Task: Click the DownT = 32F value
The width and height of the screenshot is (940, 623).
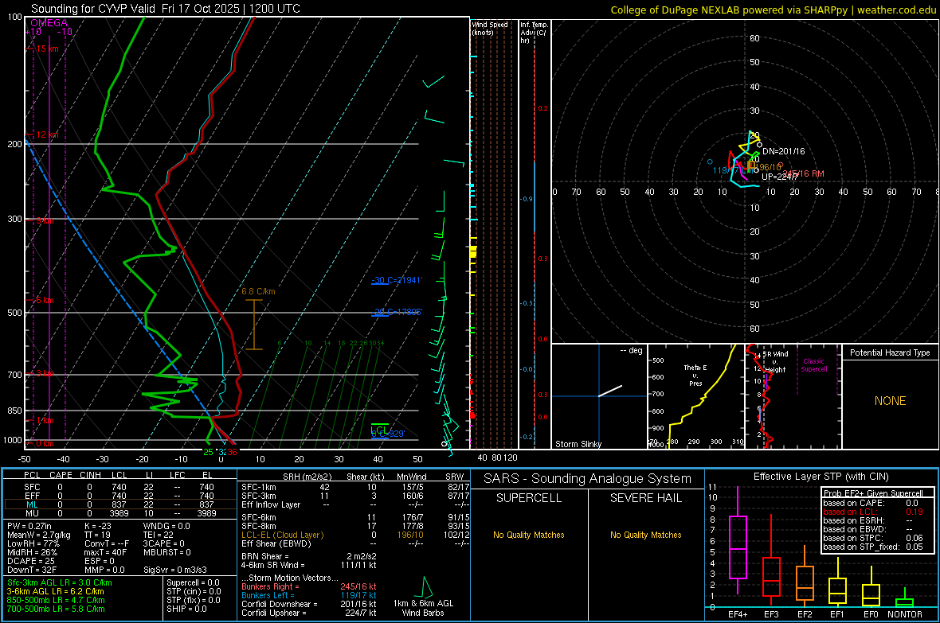Action: coord(32,570)
